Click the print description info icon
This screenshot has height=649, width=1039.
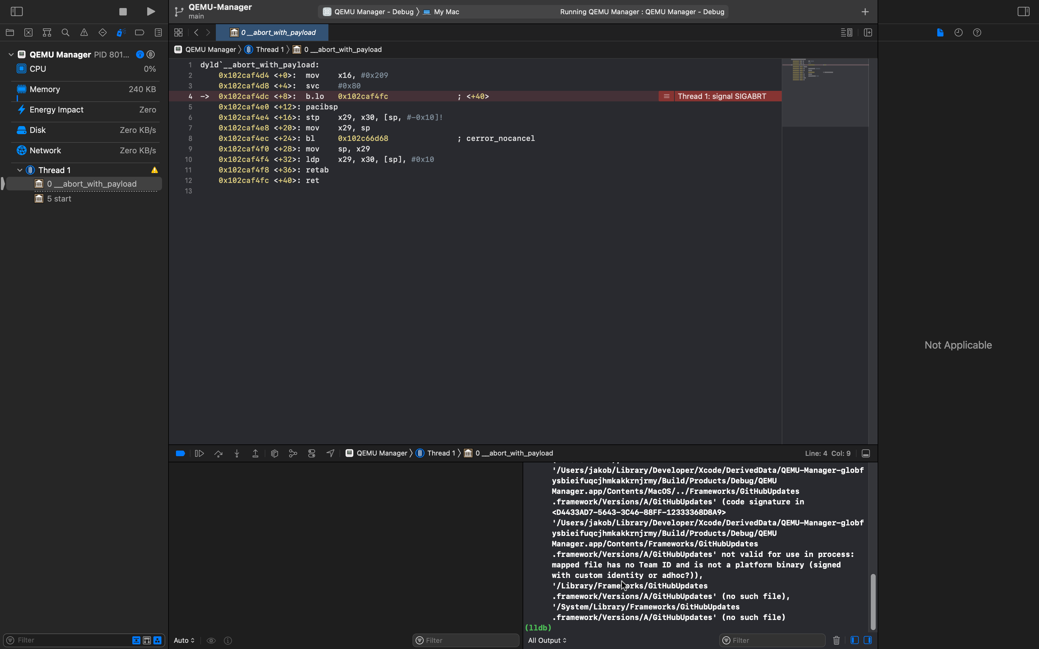(228, 640)
